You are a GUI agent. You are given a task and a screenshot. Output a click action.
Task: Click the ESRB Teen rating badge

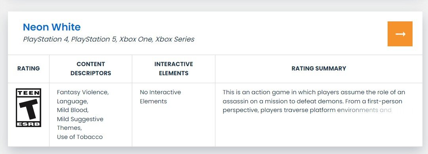tap(29, 108)
